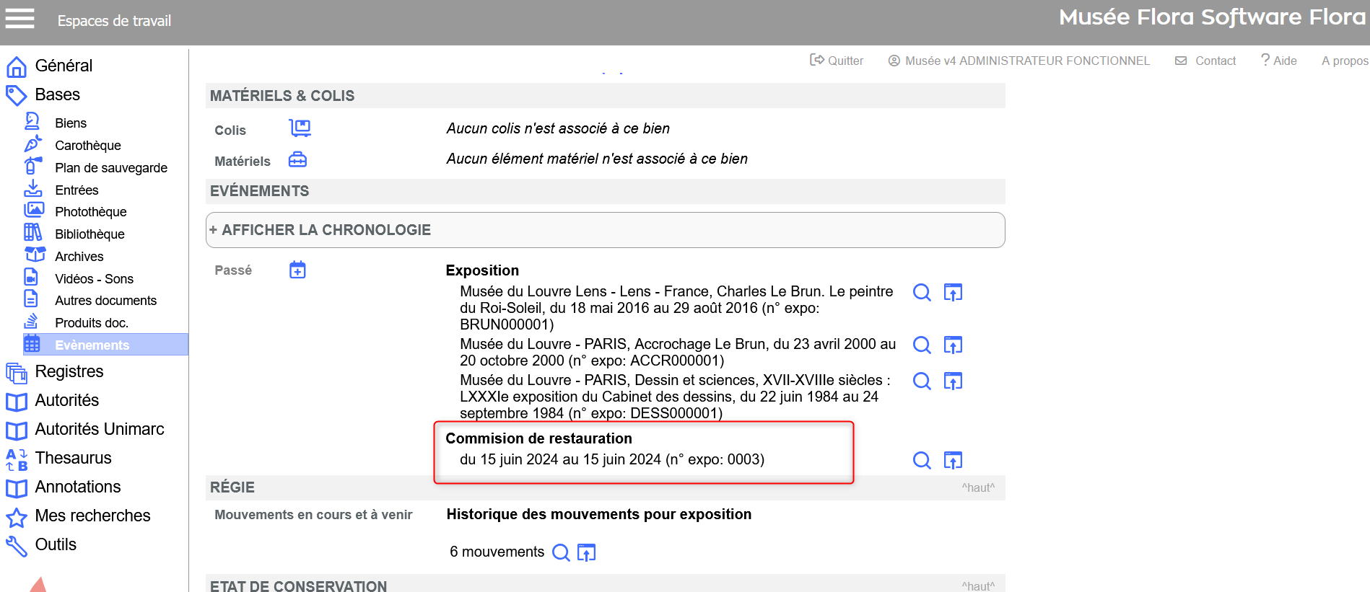Search the Accrochage Le Brun exposition entry

(x=922, y=345)
